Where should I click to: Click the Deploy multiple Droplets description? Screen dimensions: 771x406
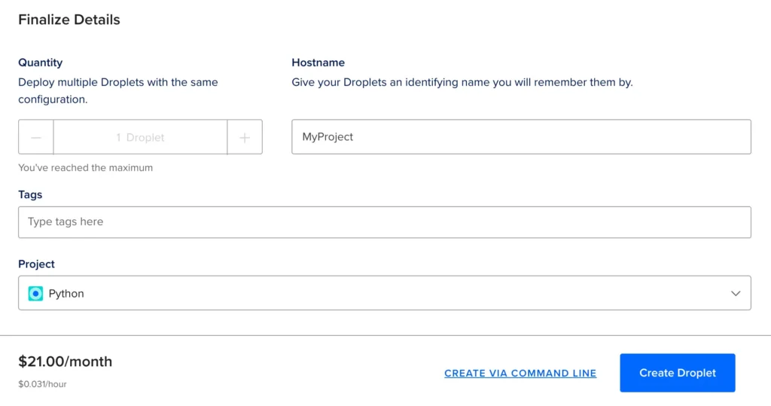tap(118, 90)
